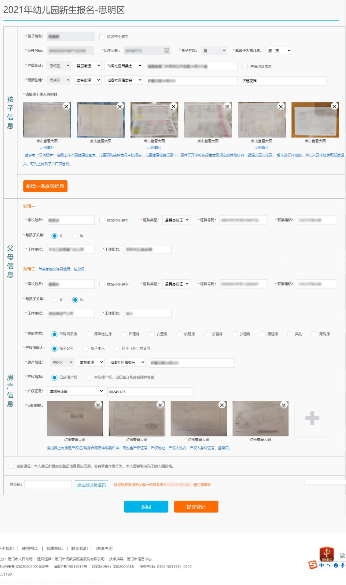The height and width of the screenshot is (585, 346).
Task: Select 父 as relationship for 父母二
Action: 54,300
